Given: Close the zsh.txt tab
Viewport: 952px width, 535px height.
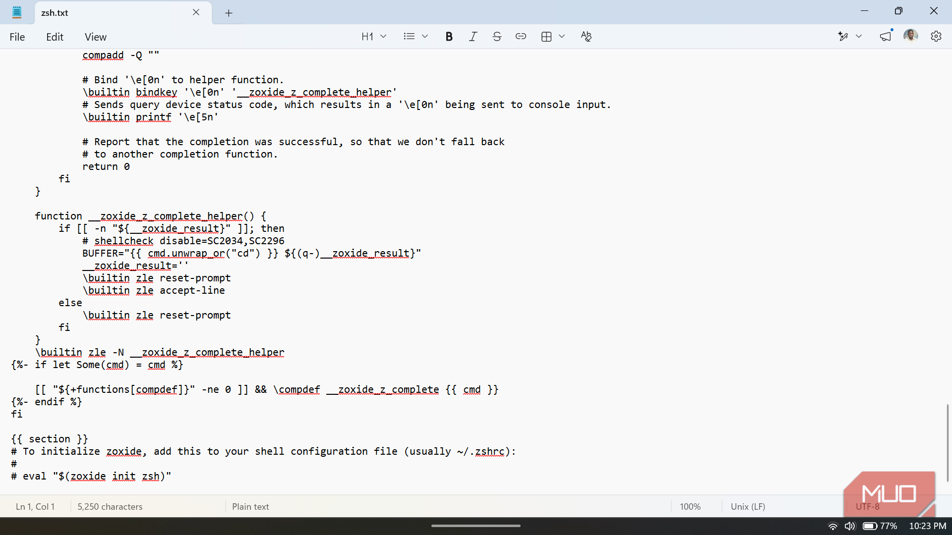Looking at the screenshot, I should (x=196, y=12).
